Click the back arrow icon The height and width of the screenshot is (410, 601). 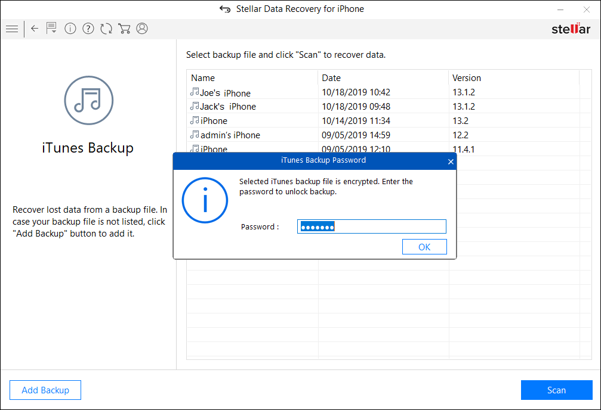35,29
